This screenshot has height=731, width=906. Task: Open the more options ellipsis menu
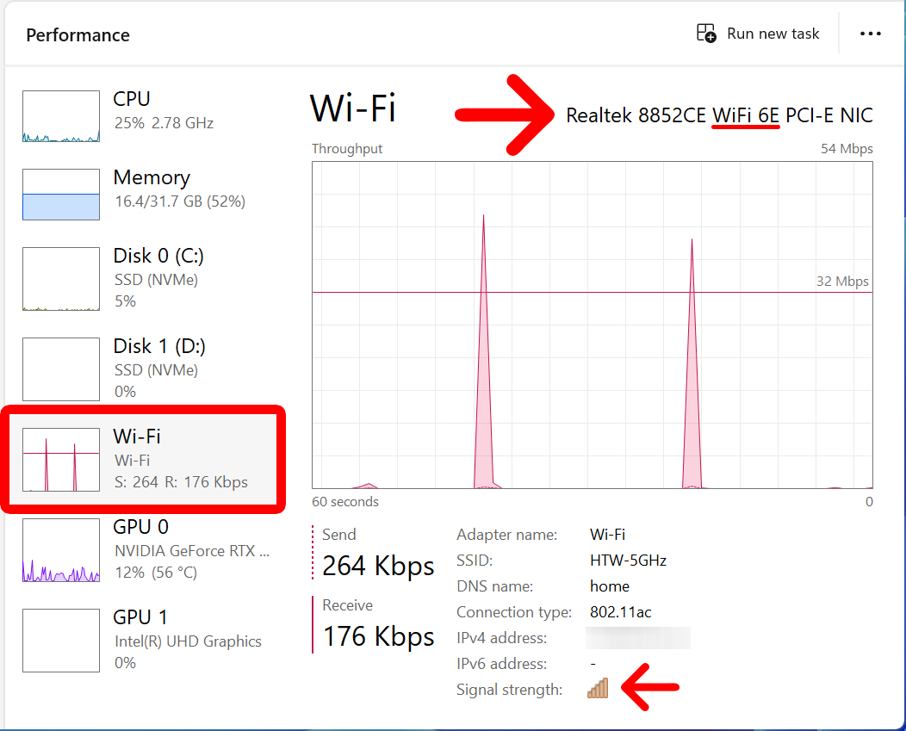870,33
